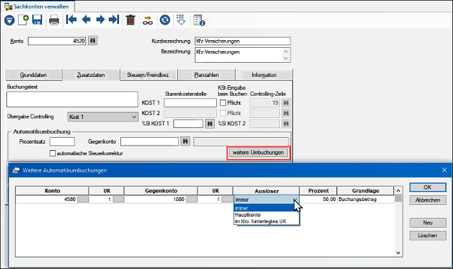Image resolution: width=453 pixels, height=269 pixels.
Task: Click the weitere Umbuchungen button
Action: [258, 153]
